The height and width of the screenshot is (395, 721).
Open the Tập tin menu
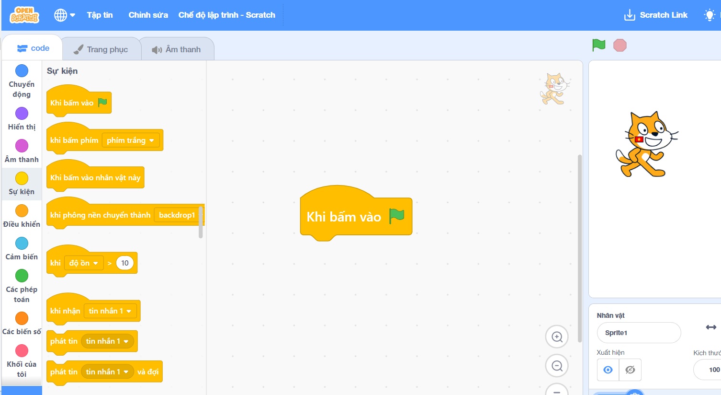pyautogui.click(x=100, y=15)
